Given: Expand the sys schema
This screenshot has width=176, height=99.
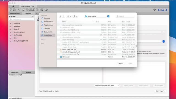Looking at the screenshot, I should 10,38.
